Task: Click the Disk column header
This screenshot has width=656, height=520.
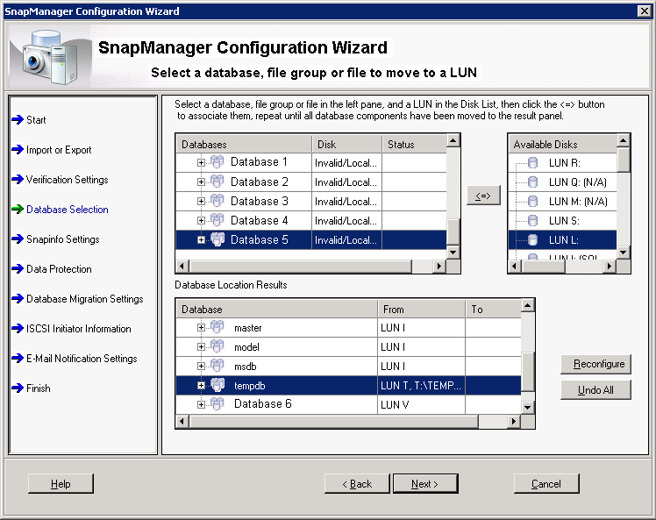Action: (346, 145)
